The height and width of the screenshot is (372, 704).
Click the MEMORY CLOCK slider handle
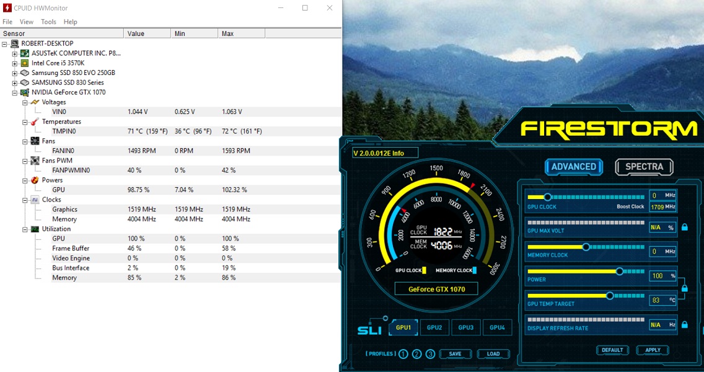586,247
